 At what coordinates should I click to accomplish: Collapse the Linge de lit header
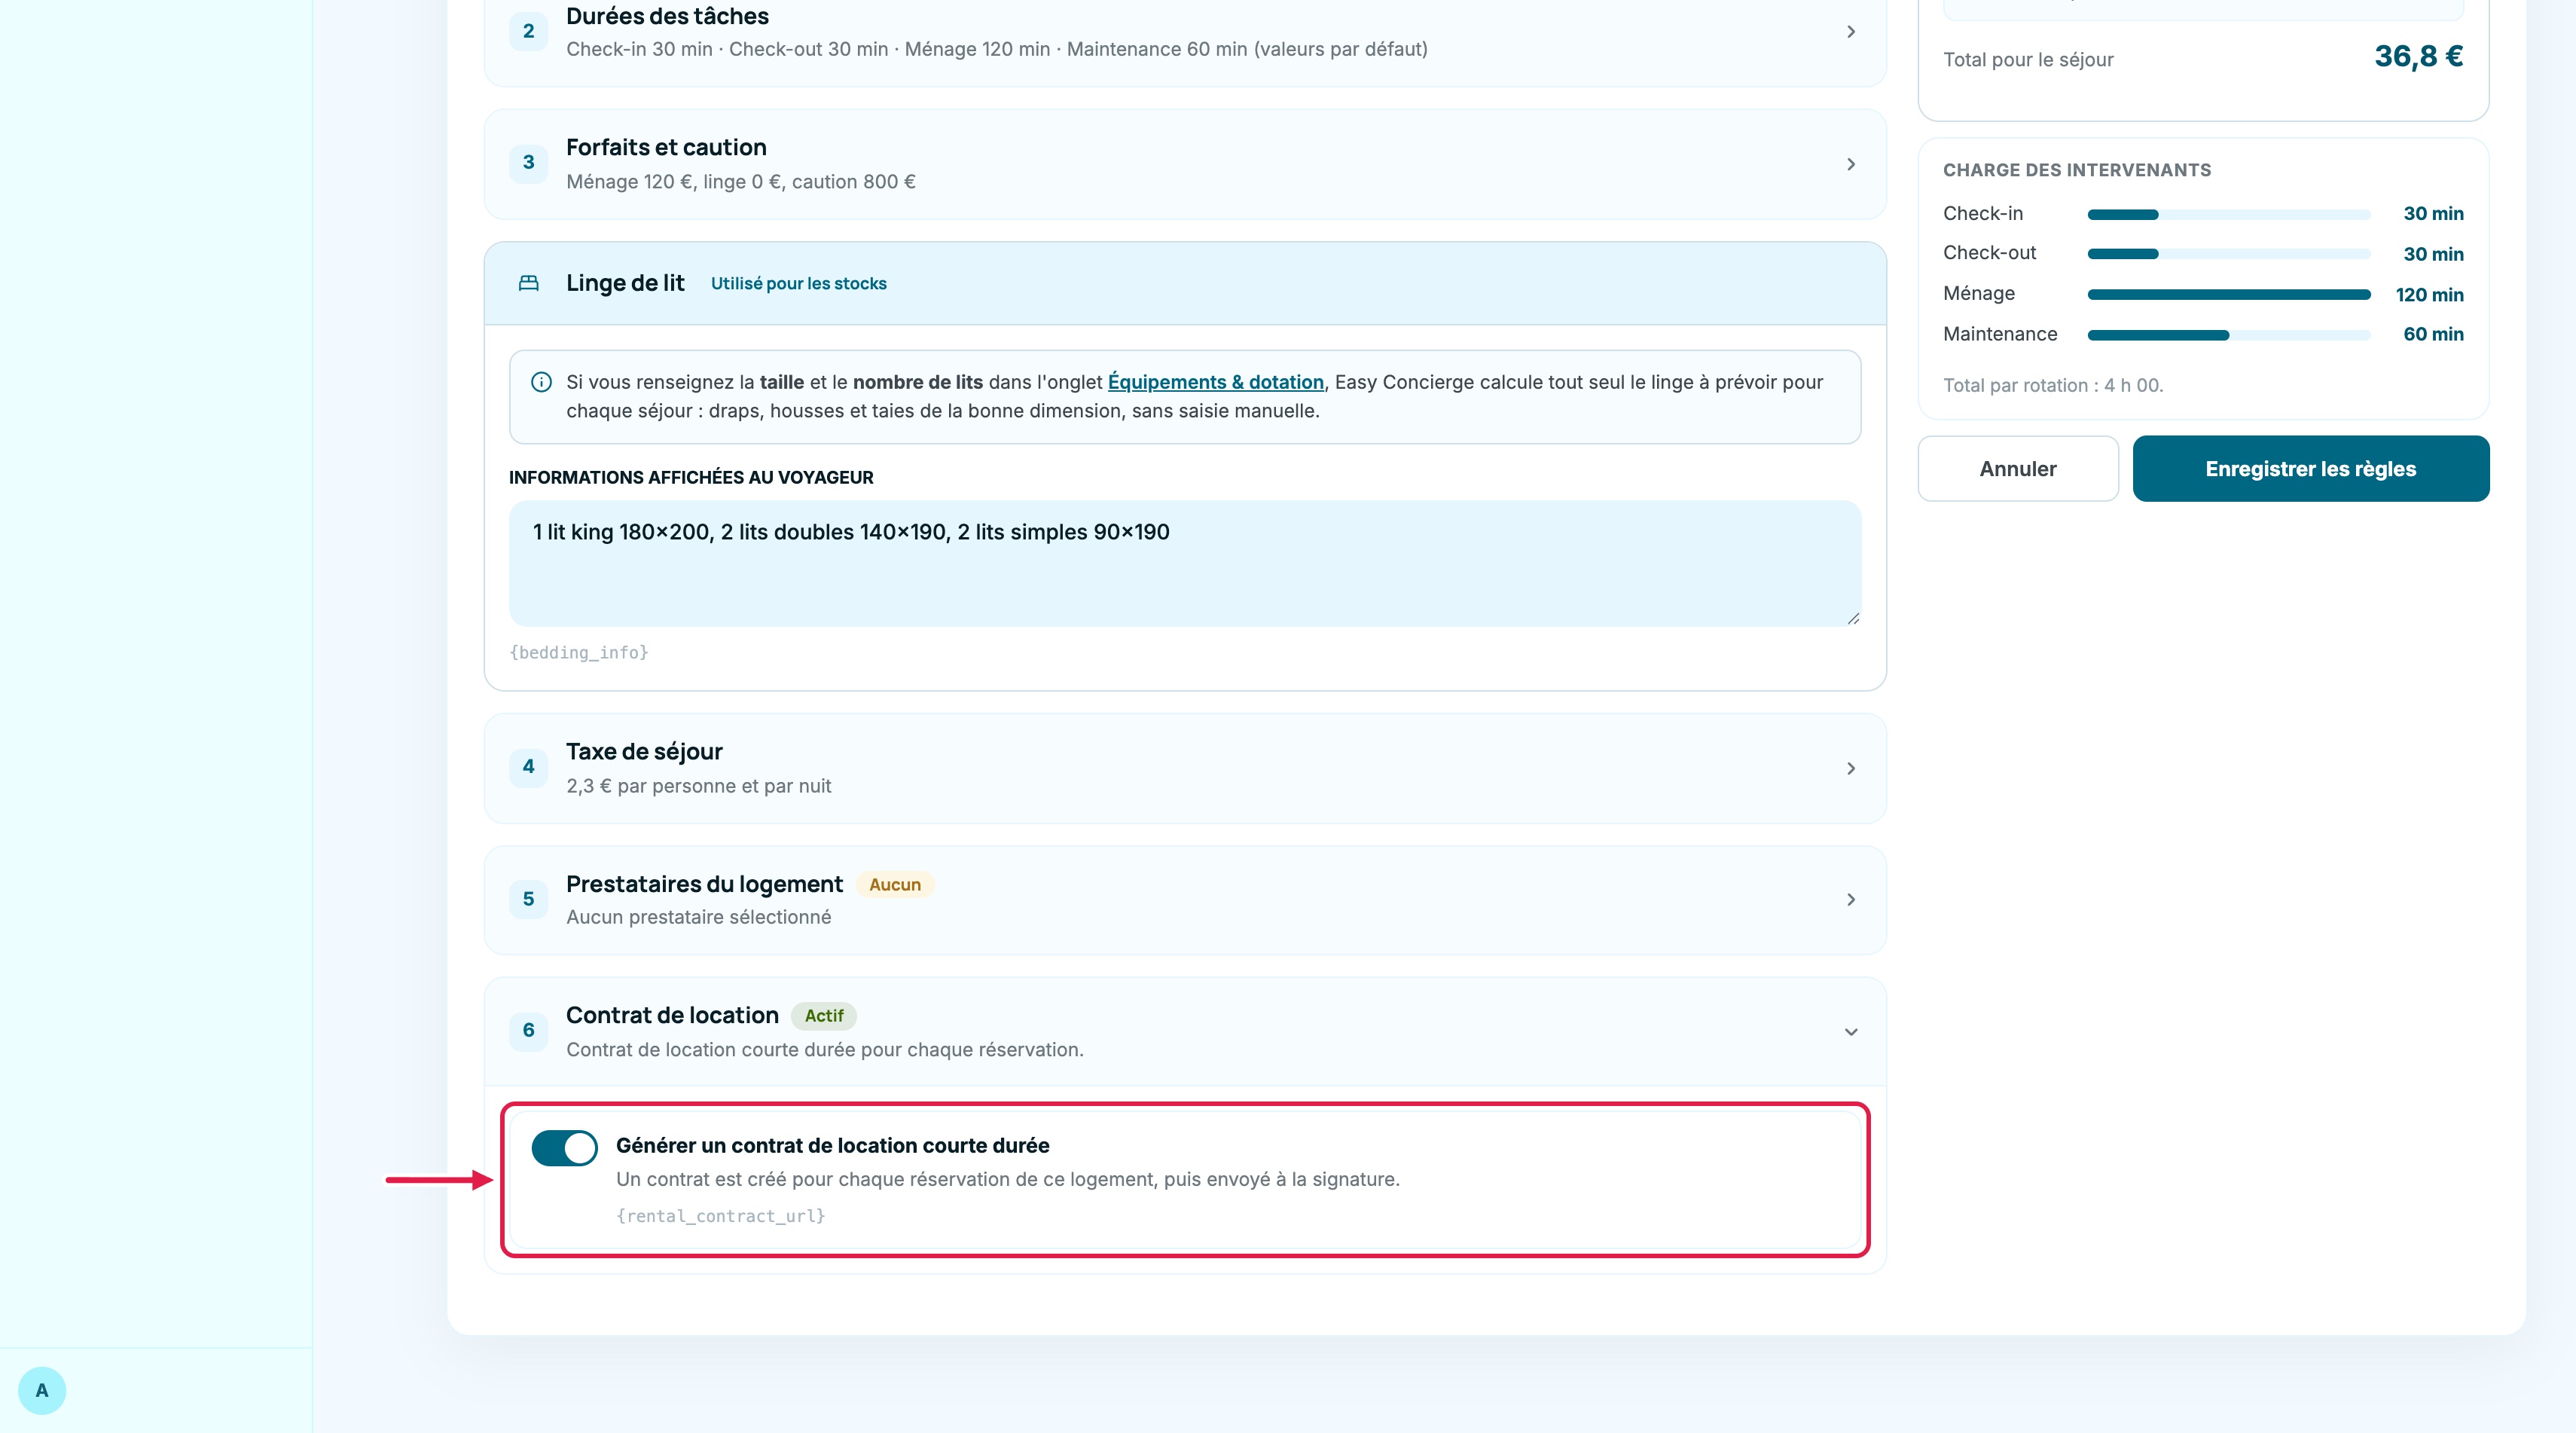pos(1185,283)
